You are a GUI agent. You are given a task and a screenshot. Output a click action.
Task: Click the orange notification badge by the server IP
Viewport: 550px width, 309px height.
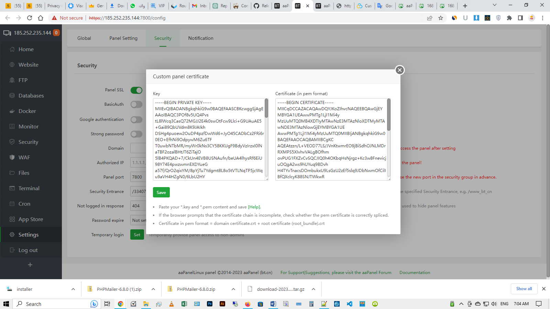click(x=56, y=33)
